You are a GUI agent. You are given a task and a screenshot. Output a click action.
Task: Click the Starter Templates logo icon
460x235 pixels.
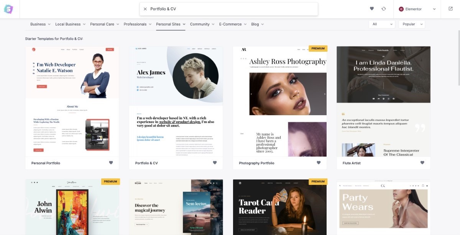[8, 9]
